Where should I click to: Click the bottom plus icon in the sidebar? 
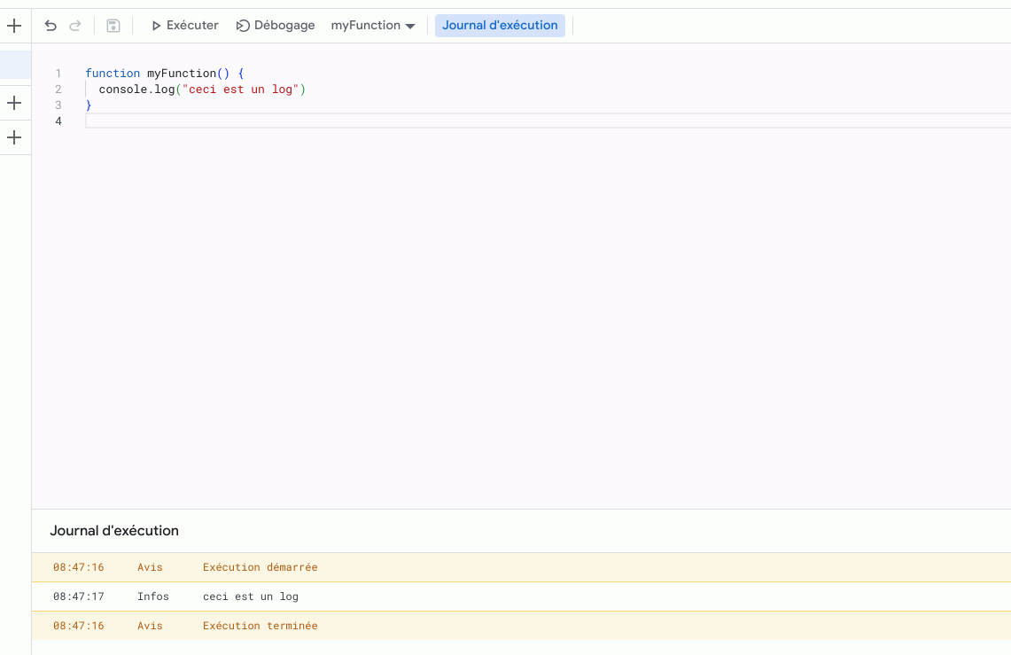(14, 138)
